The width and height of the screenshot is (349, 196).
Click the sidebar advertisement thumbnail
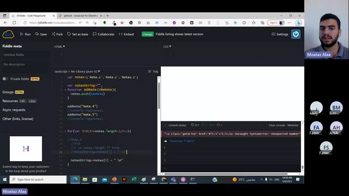point(26,149)
